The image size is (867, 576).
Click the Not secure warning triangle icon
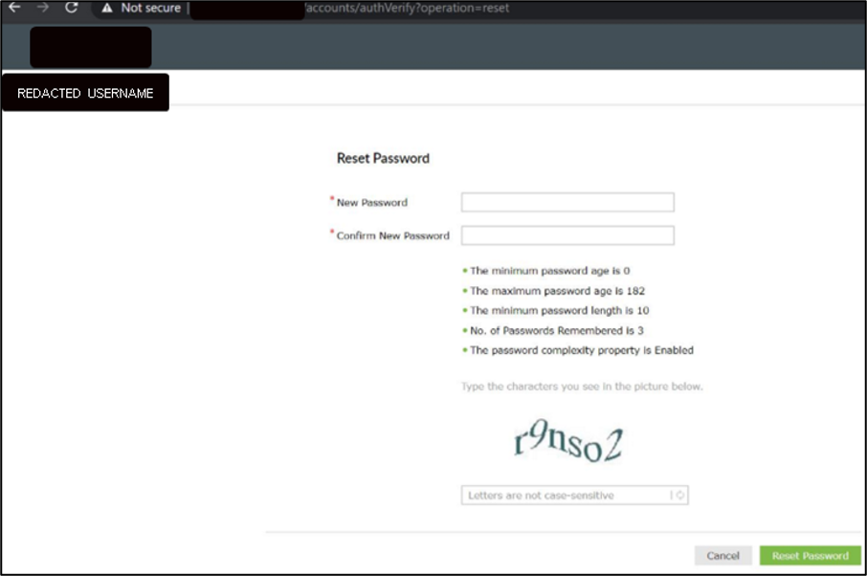(x=107, y=8)
